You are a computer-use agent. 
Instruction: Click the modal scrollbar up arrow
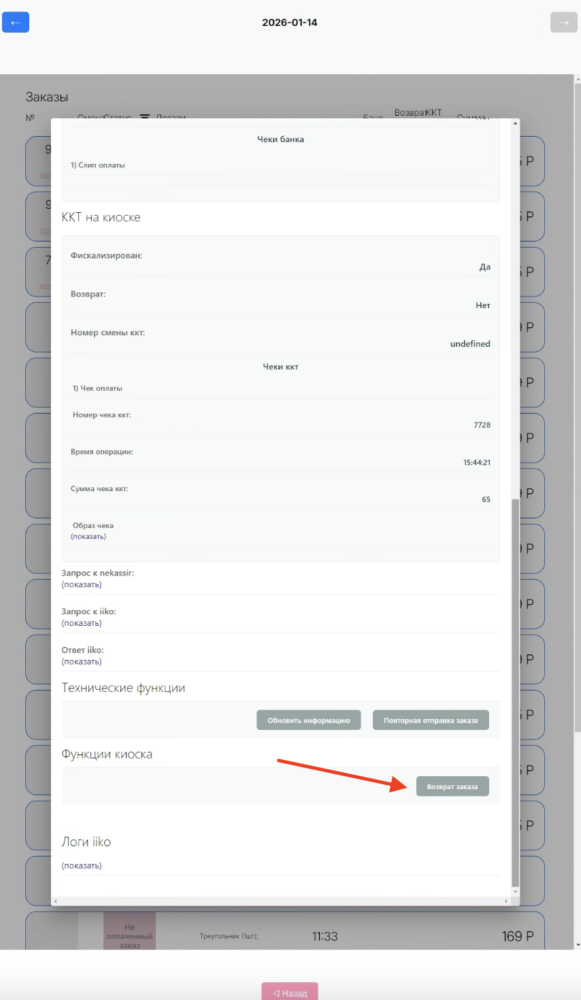coord(515,124)
